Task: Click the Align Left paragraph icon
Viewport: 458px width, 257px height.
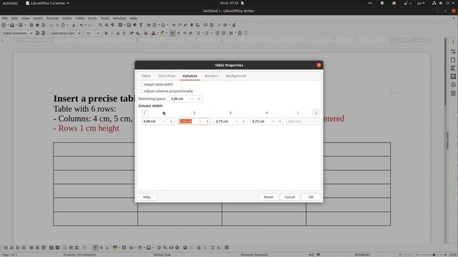Action: (x=172, y=34)
